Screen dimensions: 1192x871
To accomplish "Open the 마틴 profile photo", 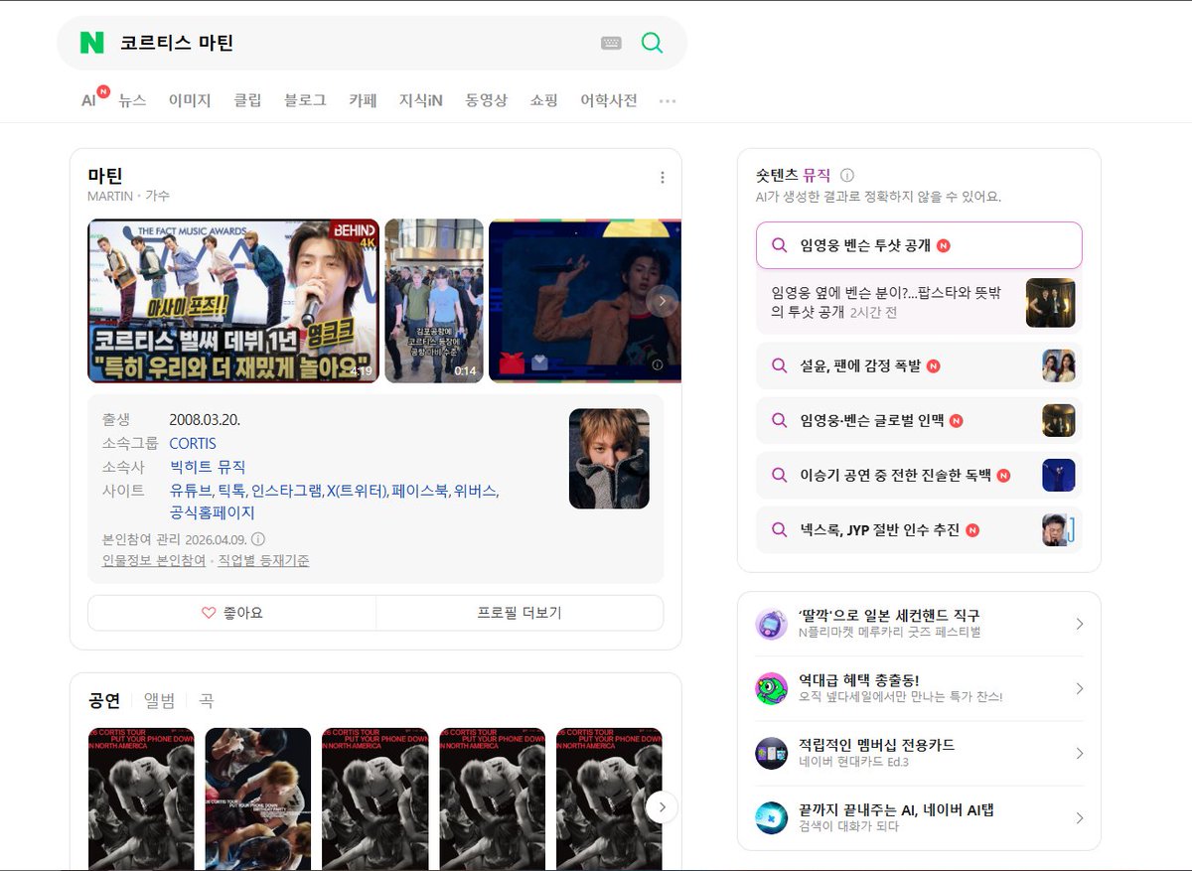I will click(609, 459).
